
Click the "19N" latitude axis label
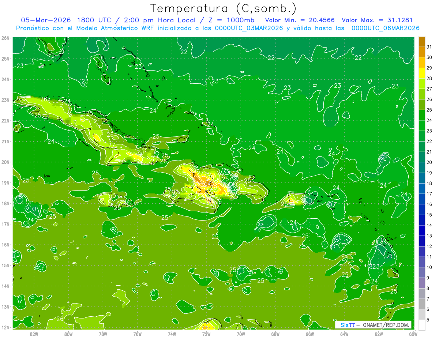pyautogui.click(x=5, y=182)
